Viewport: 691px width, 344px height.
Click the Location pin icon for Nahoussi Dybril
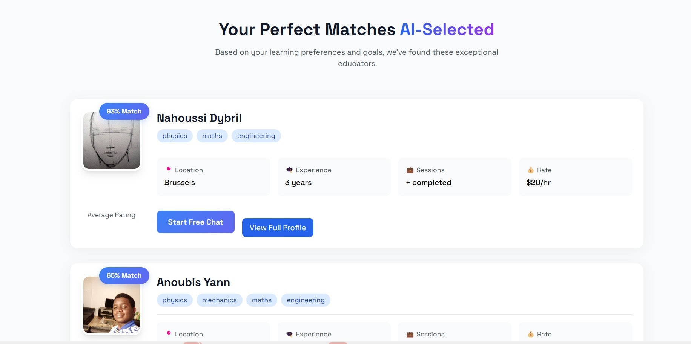(169, 170)
